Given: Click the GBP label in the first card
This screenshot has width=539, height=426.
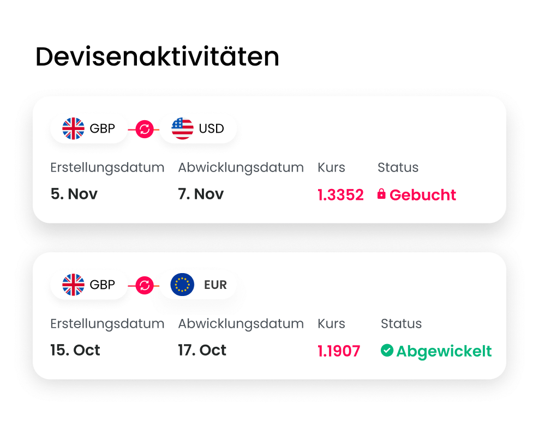Looking at the screenshot, I should [103, 129].
